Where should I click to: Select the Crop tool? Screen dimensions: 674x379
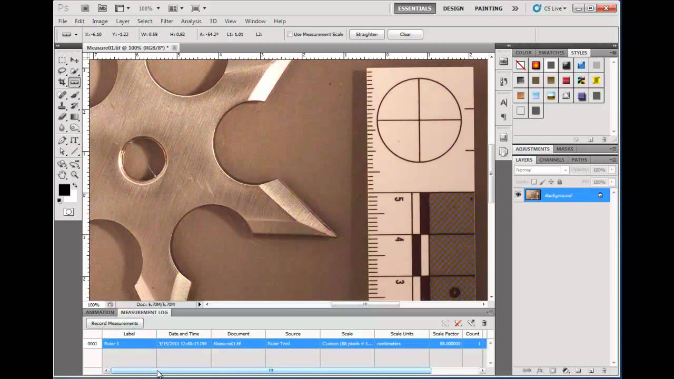point(62,82)
